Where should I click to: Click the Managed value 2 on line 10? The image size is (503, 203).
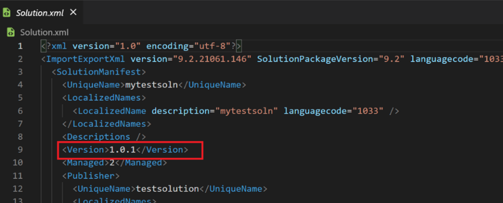pos(112,162)
